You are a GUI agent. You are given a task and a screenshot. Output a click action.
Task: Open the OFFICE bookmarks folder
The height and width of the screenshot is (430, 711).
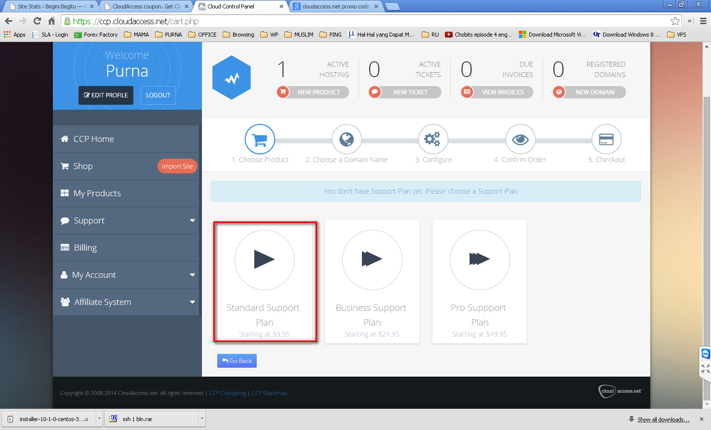(x=202, y=35)
